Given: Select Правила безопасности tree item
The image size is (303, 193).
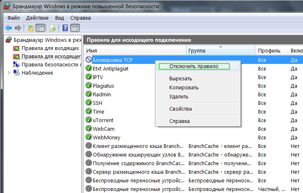Looking at the screenshot, I should click(x=50, y=64).
